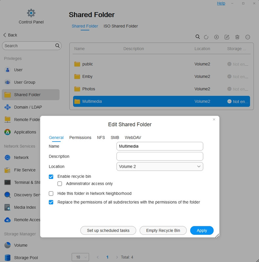The height and width of the screenshot is (262, 259).
Task: Open the page size 10 dropdown
Action: [80, 257]
